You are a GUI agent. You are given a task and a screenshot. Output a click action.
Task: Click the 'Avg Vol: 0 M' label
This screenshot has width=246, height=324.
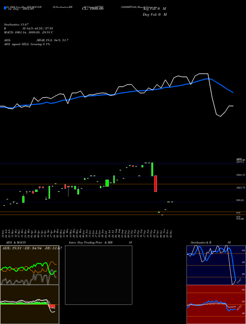pyautogui.click(x=154, y=9)
